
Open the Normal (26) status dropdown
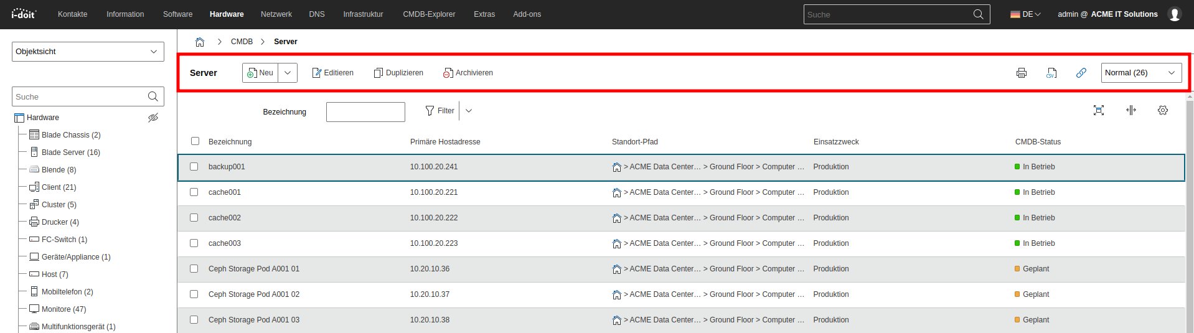click(x=1141, y=73)
